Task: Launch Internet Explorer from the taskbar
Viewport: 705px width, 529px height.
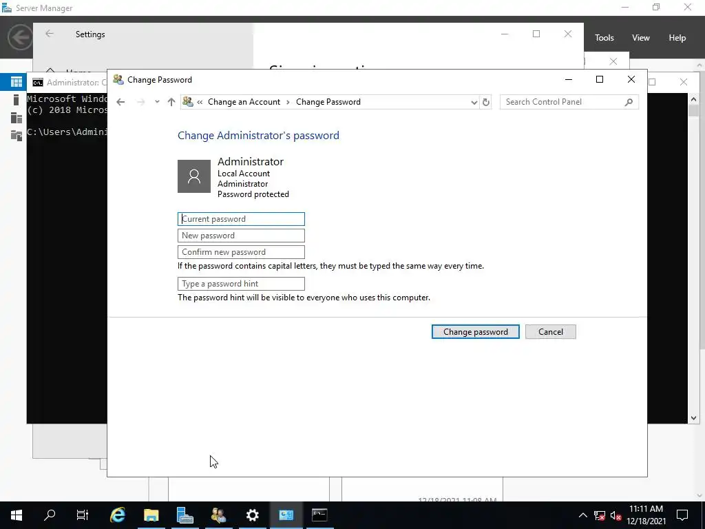Action: [x=117, y=515]
